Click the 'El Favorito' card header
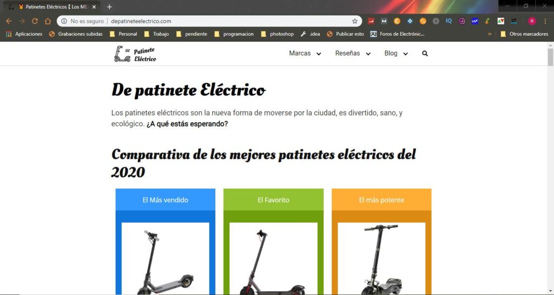Image resolution: width=554 pixels, height=295 pixels. [273, 200]
